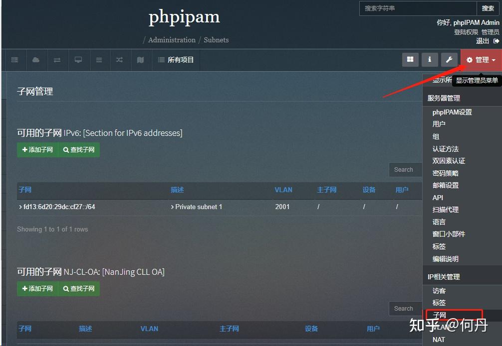Screen dimensions: 502x346
Task: Click the 退出 logout link
Action: coord(482,41)
